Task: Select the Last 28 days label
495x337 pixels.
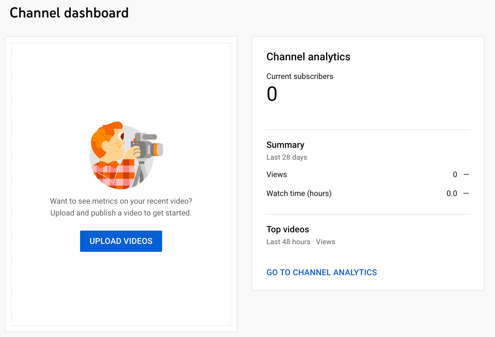Action: (x=286, y=157)
